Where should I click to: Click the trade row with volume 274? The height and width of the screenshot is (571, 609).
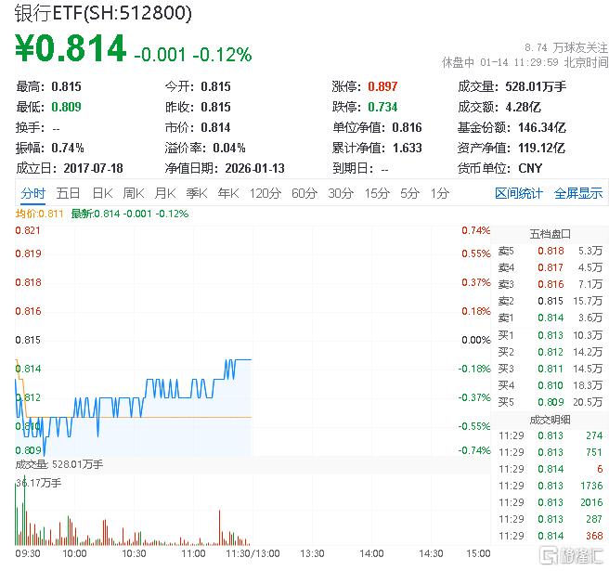click(x=551, y=435)
